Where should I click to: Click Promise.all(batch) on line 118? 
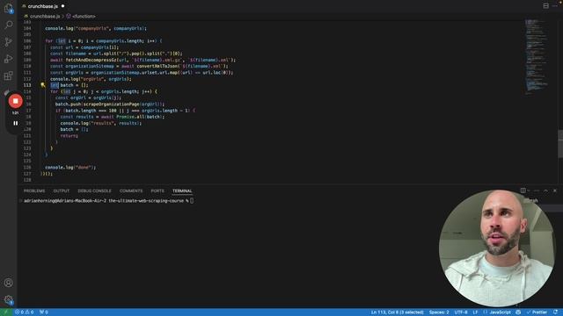pyautogui.click(x=140, y=117)
